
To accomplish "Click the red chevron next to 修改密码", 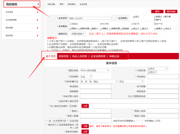I will pyautogui.click(x=37, y=36).
